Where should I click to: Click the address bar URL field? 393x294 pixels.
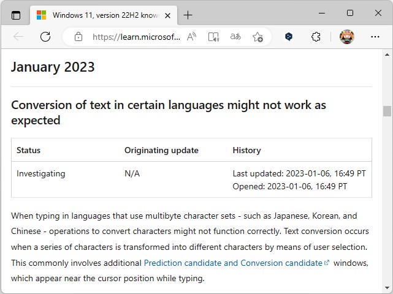tap(136, 37)
